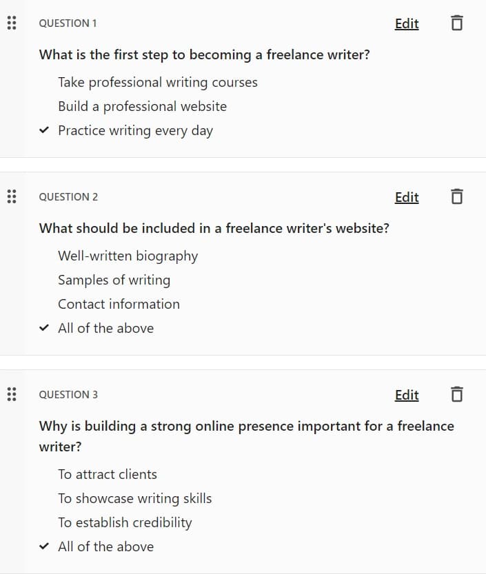Grab the drag handle for Question 2
The height and width of the screenshot is (574, 486).
click(x=12, y=196)
